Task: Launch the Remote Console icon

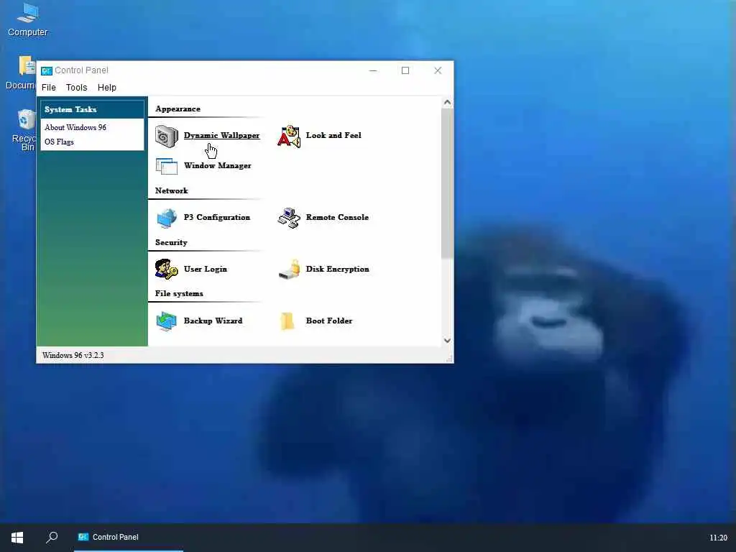Action: click(x=289, y=218)
